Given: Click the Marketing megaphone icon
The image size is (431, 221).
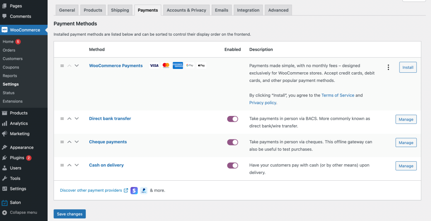Looking at the screenshot, I should point(4,134).
